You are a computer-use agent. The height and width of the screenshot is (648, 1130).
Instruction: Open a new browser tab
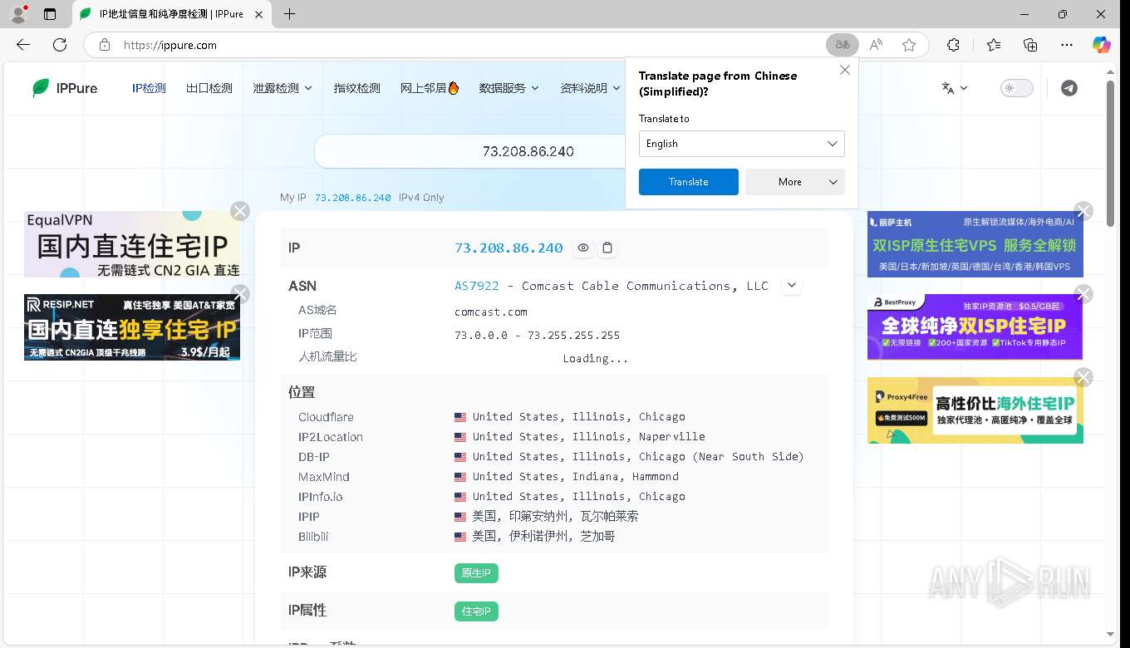click(x=289, y=14)
